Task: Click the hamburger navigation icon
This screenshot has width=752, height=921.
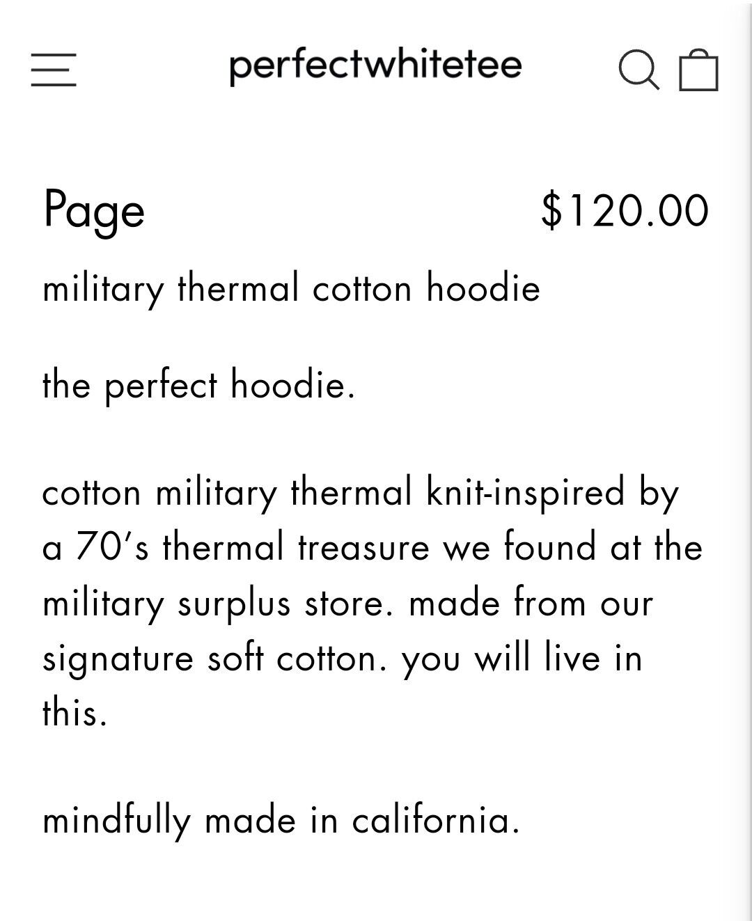Action: pyautogui.click(x=54, y=70)
